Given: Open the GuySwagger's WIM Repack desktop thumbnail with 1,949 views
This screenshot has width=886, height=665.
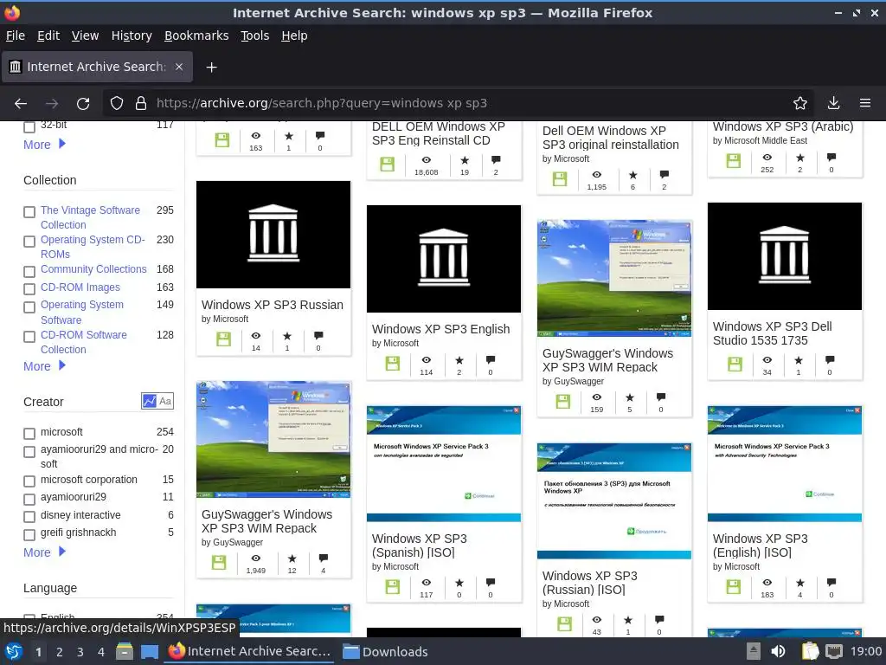Looking at the screenshot, I should click(x=273, y=439).
